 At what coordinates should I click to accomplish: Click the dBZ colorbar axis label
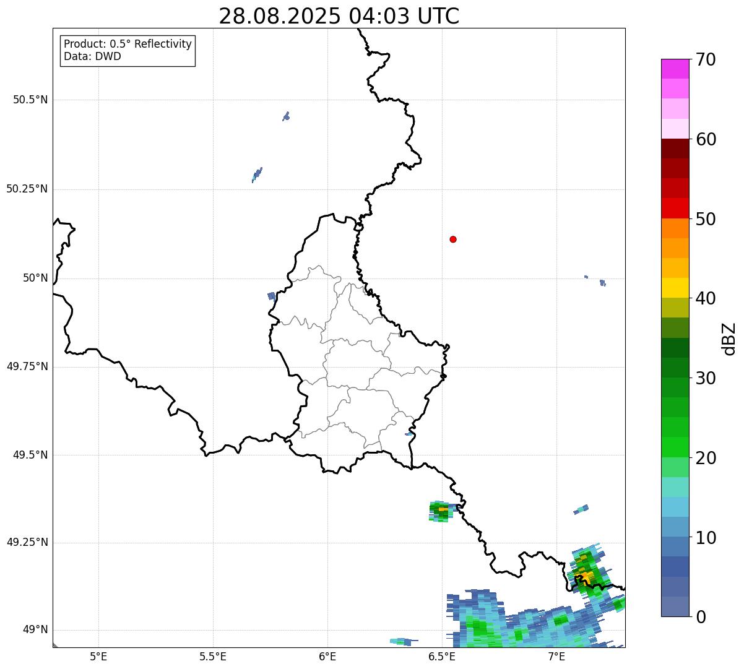(729, 339)
